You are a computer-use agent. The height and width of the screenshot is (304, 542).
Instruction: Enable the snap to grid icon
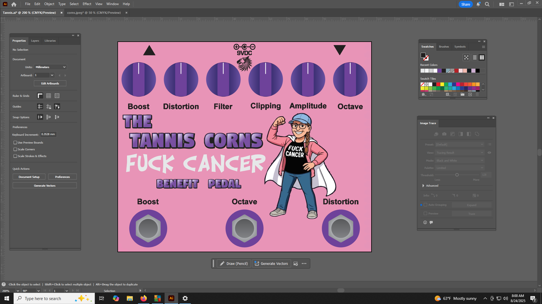[49, 117]
